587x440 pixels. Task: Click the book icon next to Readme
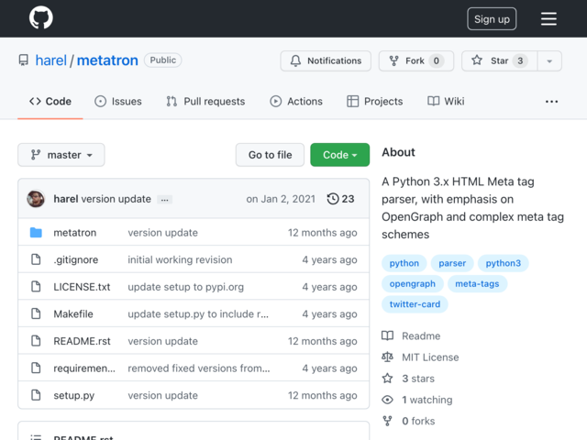387,335
